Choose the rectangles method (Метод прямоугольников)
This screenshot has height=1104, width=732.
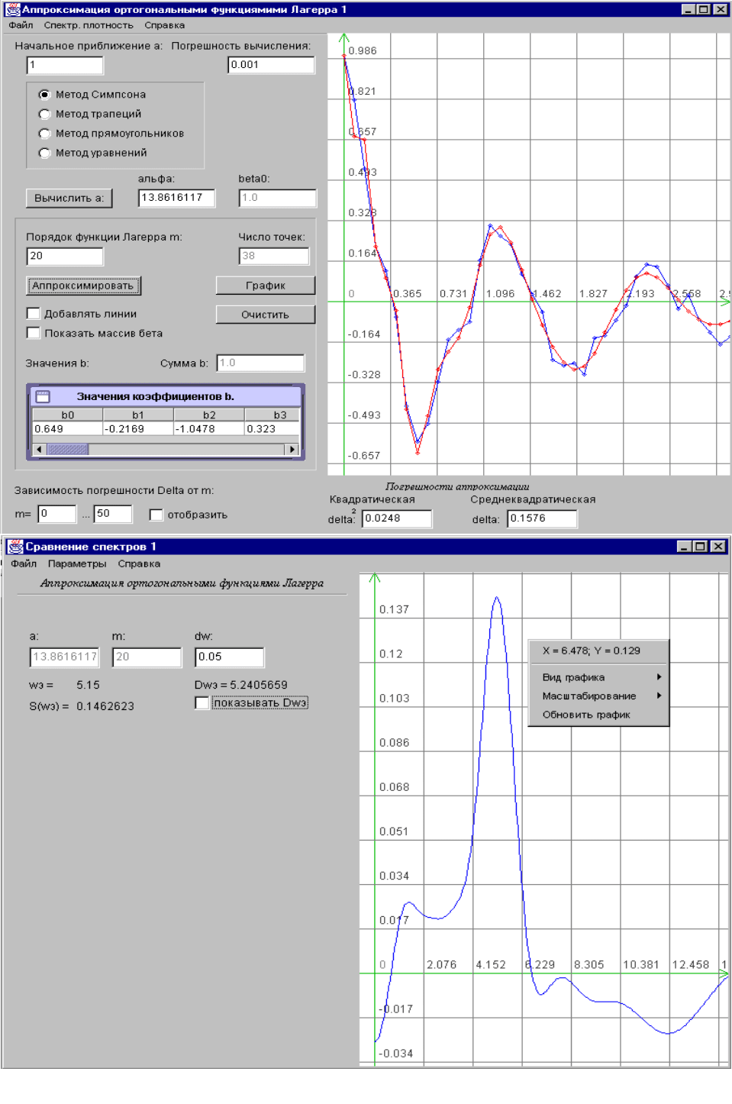[x=44, y=134]
